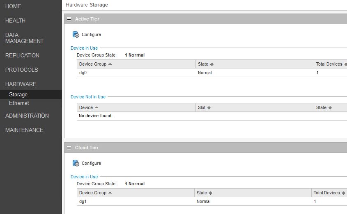The image size is (347, 214).
Task: Sort Cloud Tier table by Device Group
Action: point(110,193)
